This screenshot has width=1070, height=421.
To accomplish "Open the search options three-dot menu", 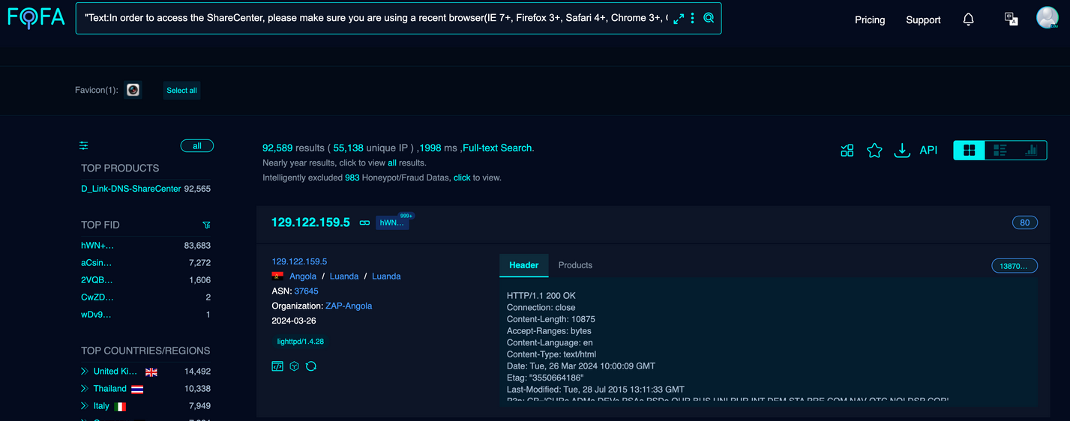I will [x=693, y=18].
